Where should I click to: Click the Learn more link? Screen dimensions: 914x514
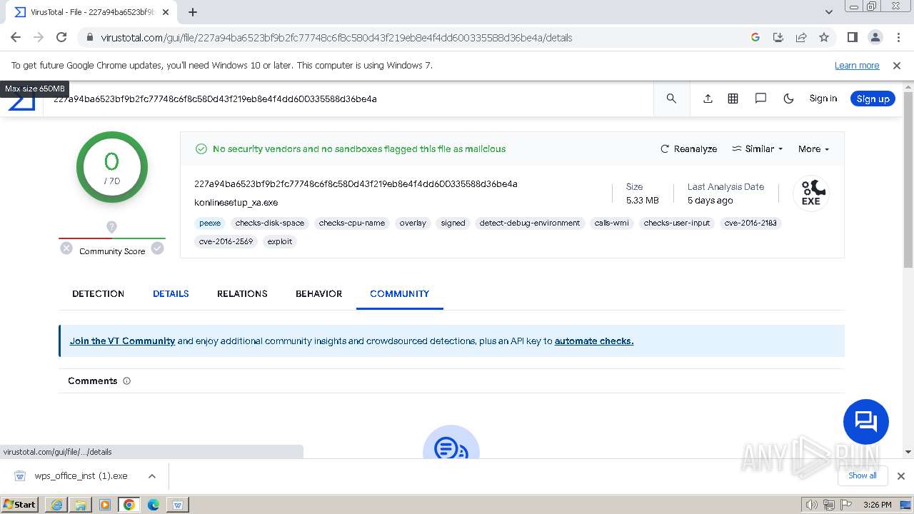857,66
